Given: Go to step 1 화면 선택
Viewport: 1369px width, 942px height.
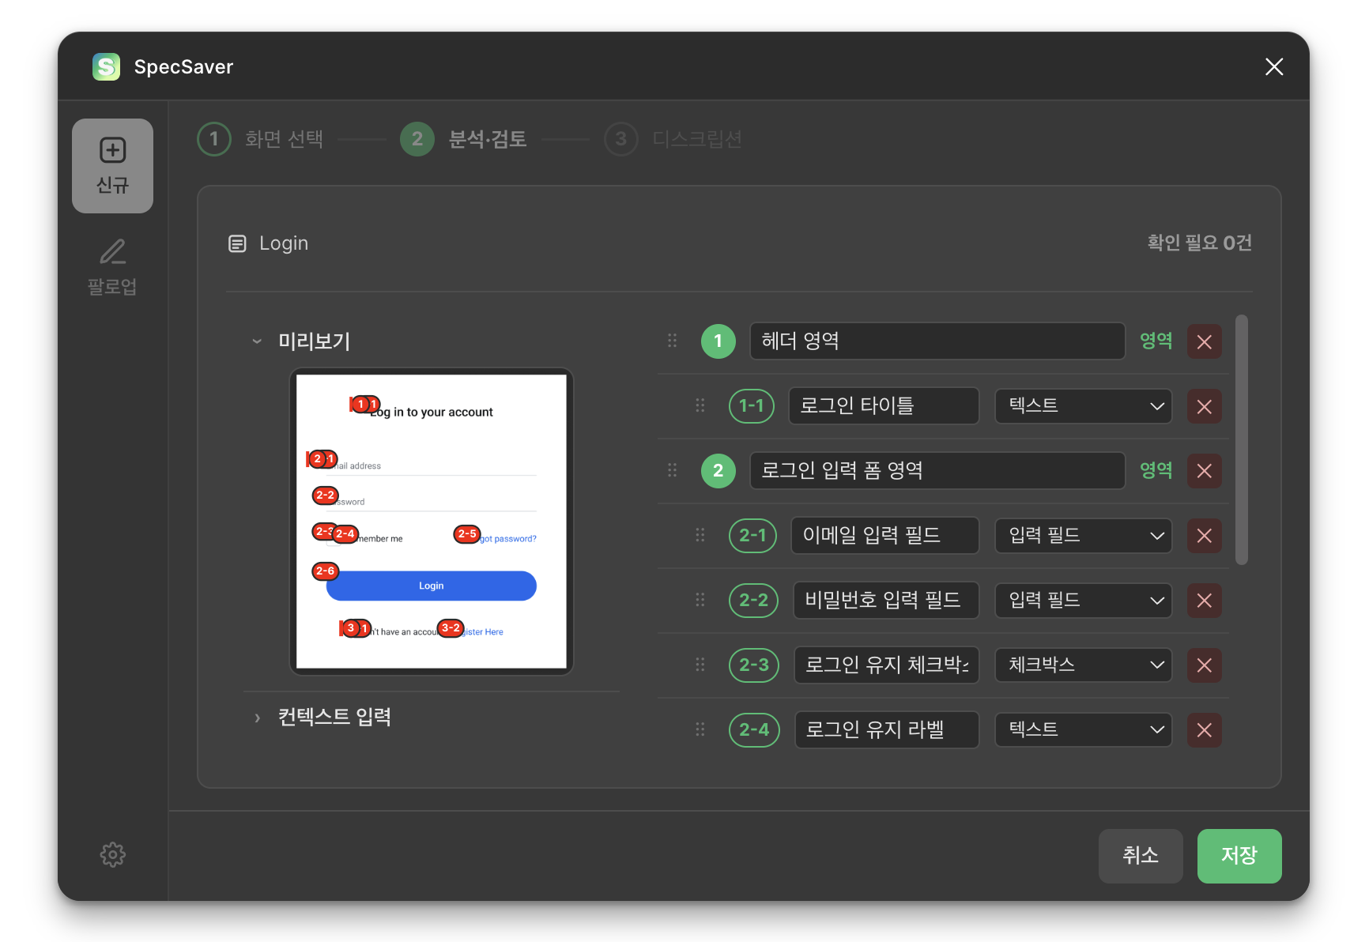Looking at the screenshot, I should pos(261,139).
